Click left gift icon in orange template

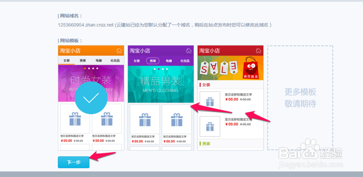tap(75, 119)
